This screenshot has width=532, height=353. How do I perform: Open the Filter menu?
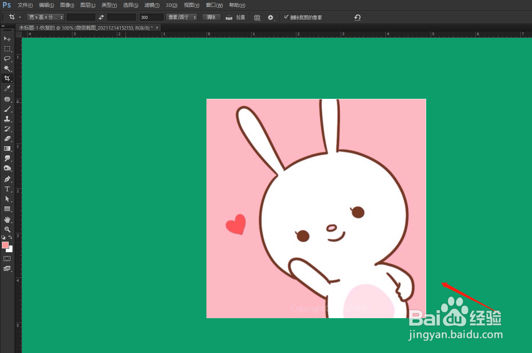pyautogui.click(x=152, y=5)
